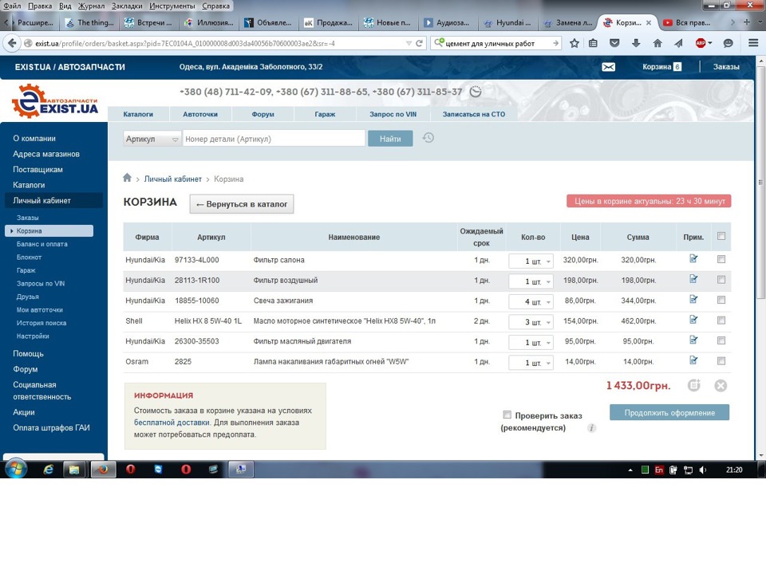Open quantity dropdown for Osram lamp
766x574 pixels.
tap(531, 364)
